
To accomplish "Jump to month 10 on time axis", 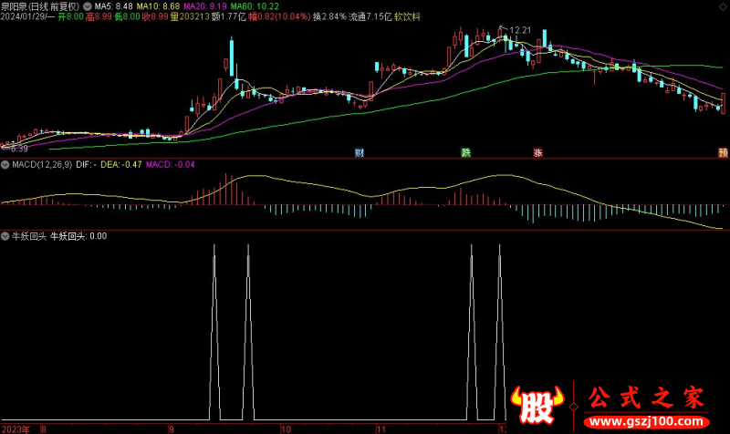I will 286,428.
